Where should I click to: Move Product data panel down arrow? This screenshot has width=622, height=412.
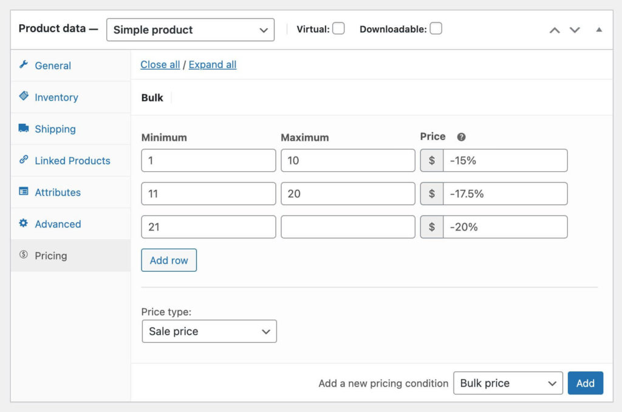[575, 30]
